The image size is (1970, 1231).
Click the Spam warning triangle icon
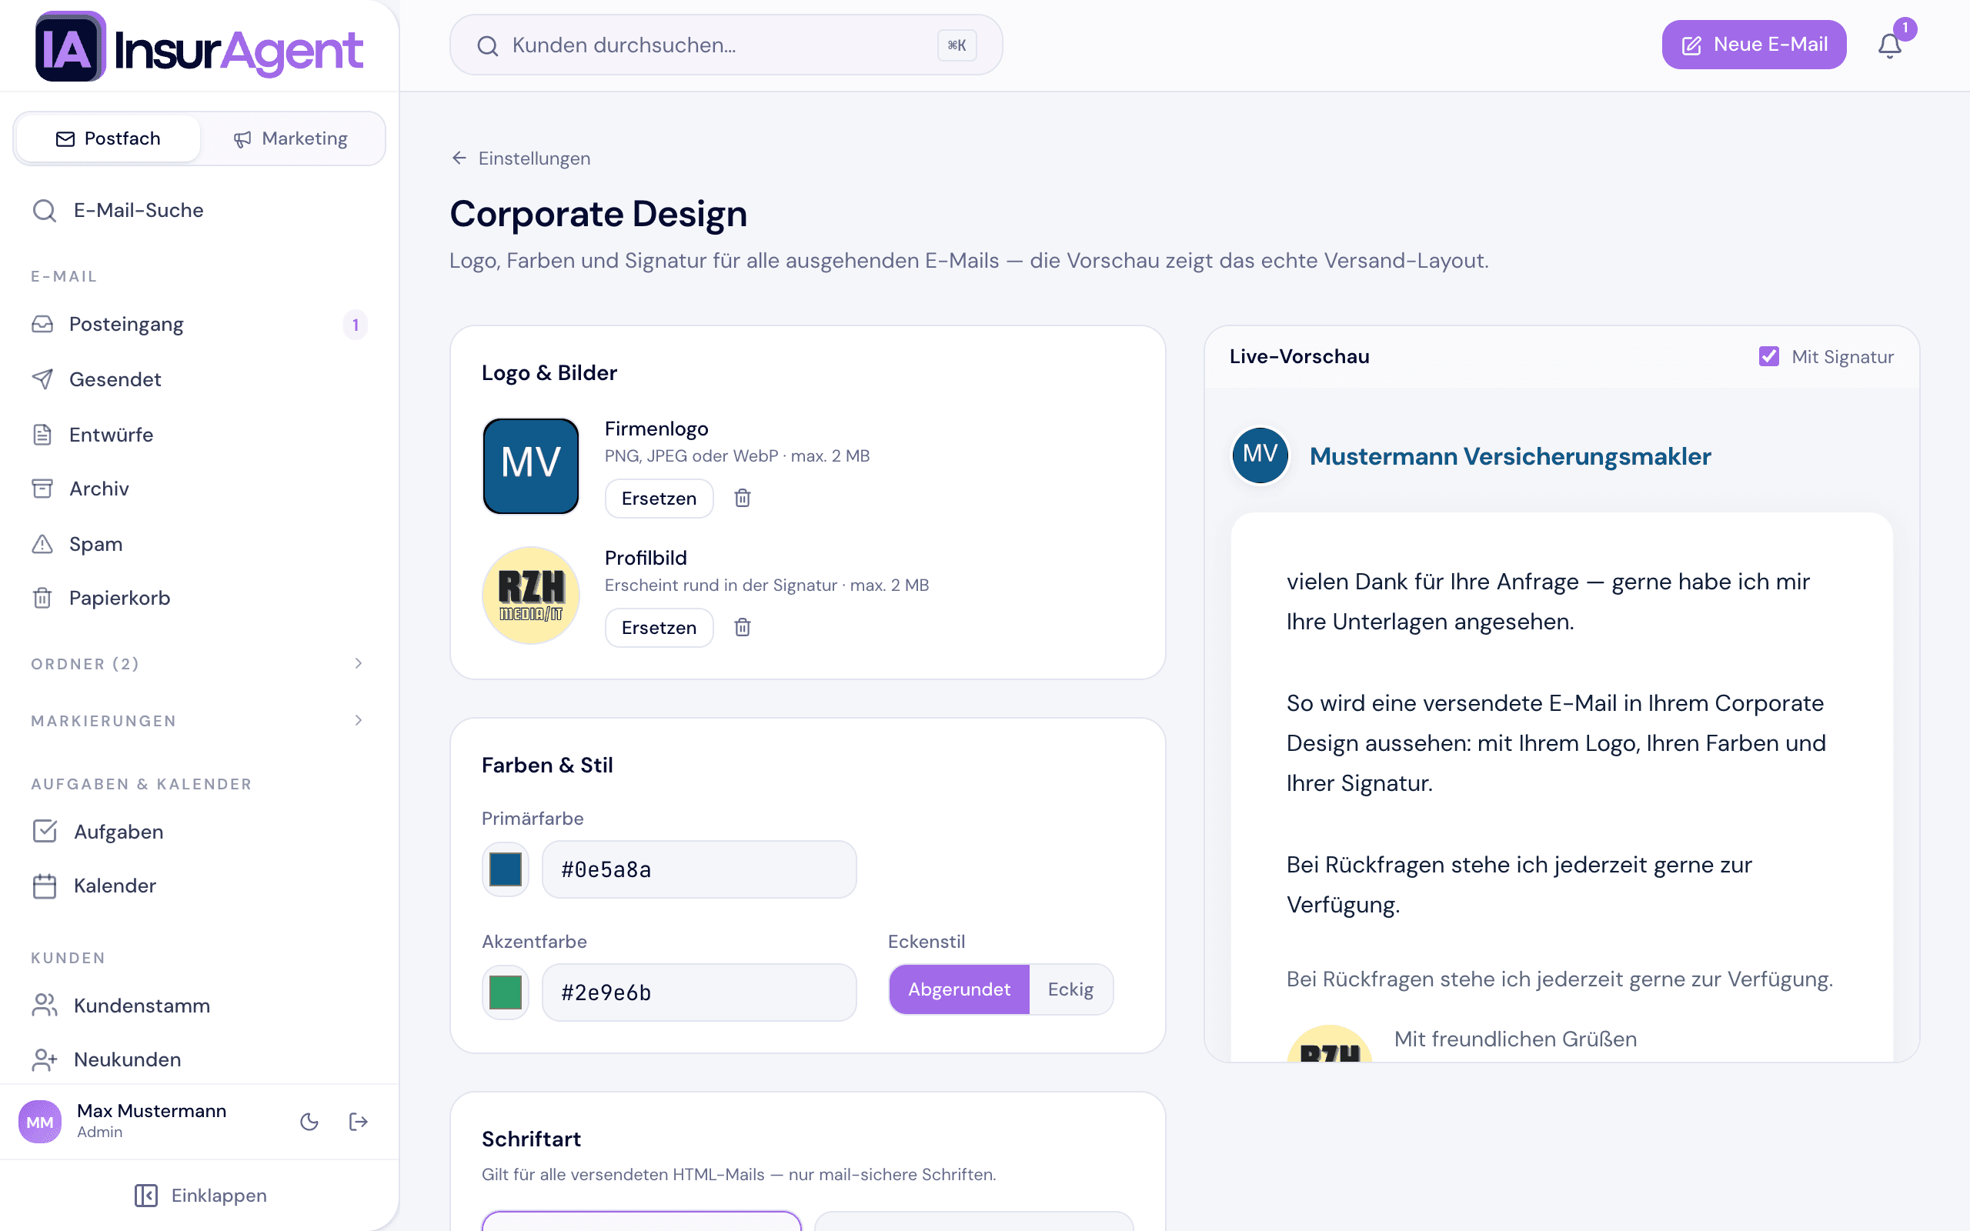42,544
